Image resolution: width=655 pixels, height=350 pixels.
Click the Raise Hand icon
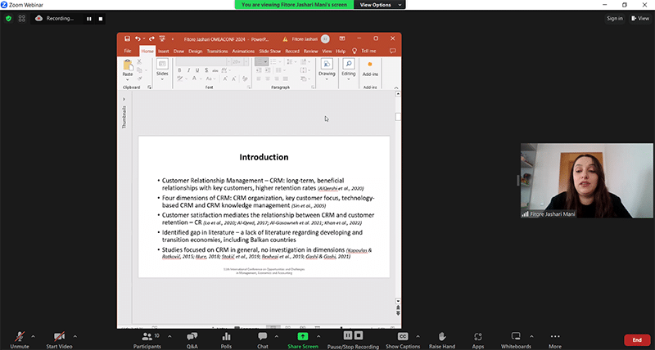441,335
